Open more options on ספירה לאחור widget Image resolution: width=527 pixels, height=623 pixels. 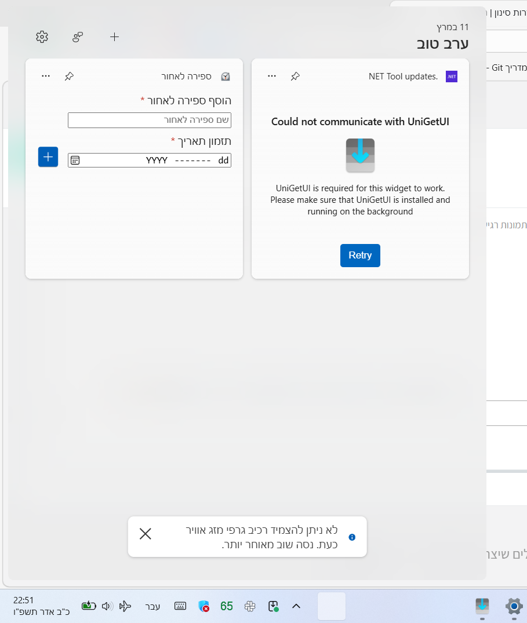[46, 76]
